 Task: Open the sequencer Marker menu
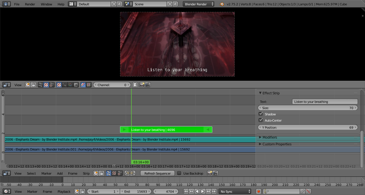tap(46, 173)
